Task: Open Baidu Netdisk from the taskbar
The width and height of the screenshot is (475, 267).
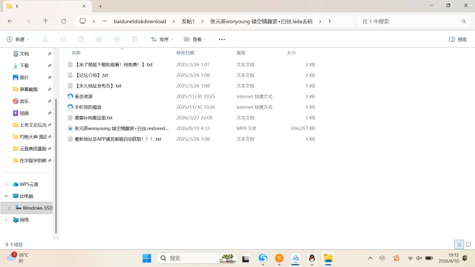Action: click(295, 258)
